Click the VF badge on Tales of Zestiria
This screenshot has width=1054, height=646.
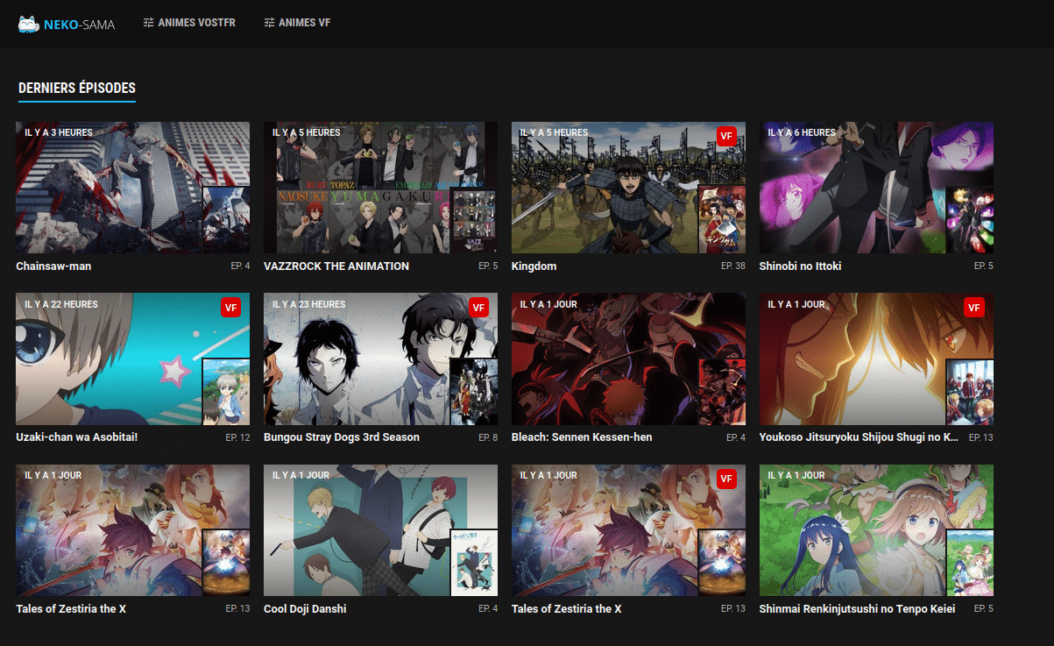(x=726, y=478)
